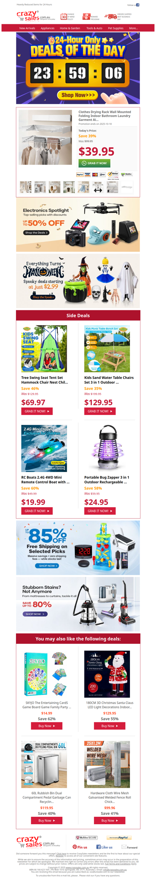The image size is (156, 883).
Task: Click the McAfee Secure badge
Action: [87, 838]
